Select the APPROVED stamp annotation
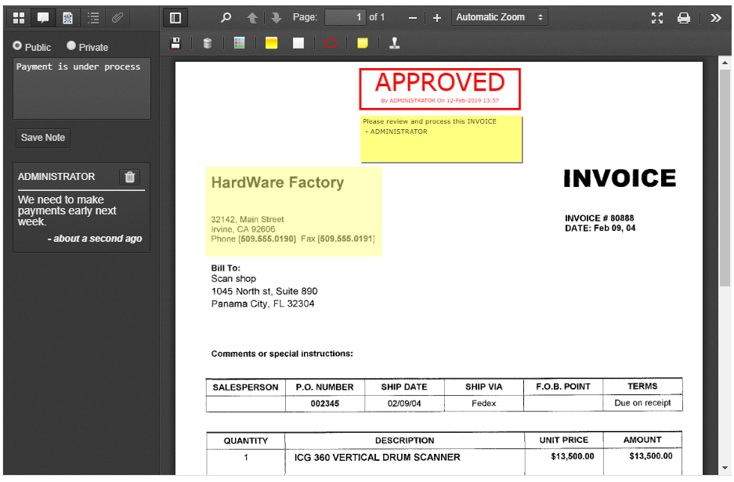 click(x=440, y=89)
